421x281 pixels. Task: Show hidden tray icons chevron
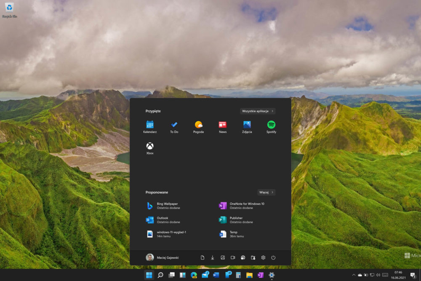(354, 275)
